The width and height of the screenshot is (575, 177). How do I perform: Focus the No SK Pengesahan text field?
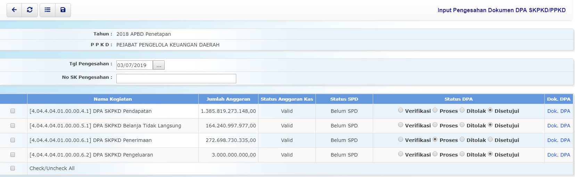click(176, 78)
